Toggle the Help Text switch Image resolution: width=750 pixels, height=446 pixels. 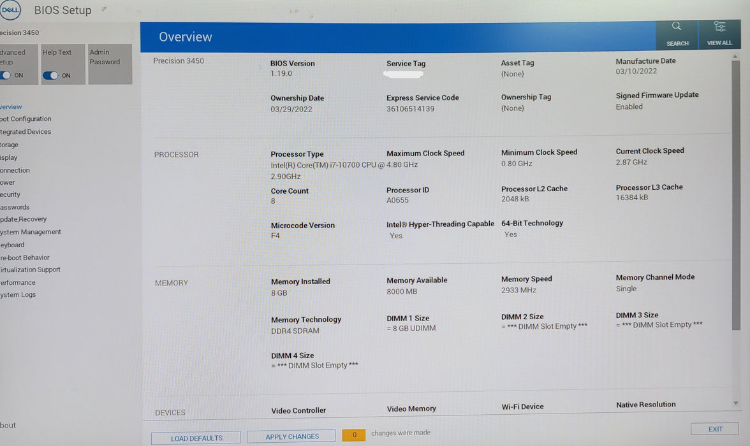(x=50, y=76)
